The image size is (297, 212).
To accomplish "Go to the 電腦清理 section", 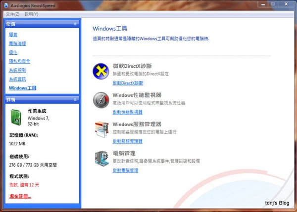I will tap(17, 43).
